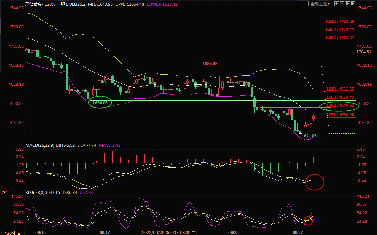Click the red sun marker icon
This screenshot has width=377, height=235.
pos(4,192)
